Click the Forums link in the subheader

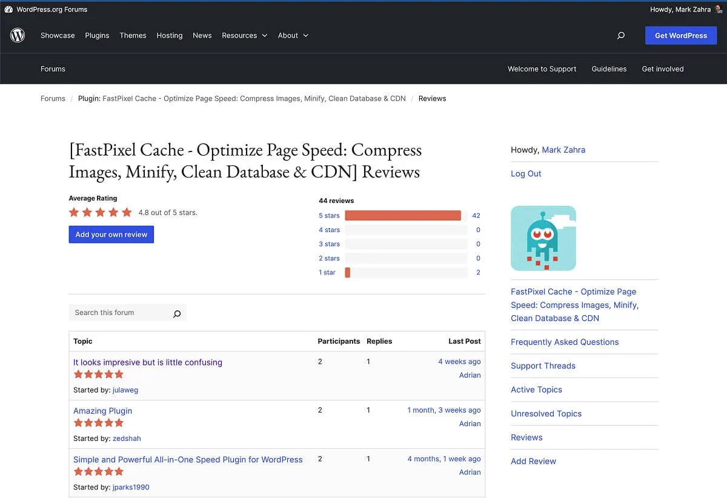[x=53, y=69]
